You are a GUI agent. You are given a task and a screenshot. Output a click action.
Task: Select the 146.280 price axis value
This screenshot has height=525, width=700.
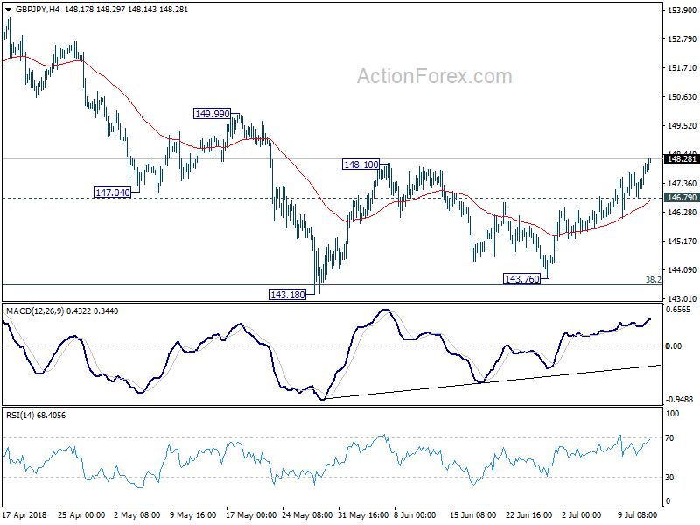[x=682, y=212]
